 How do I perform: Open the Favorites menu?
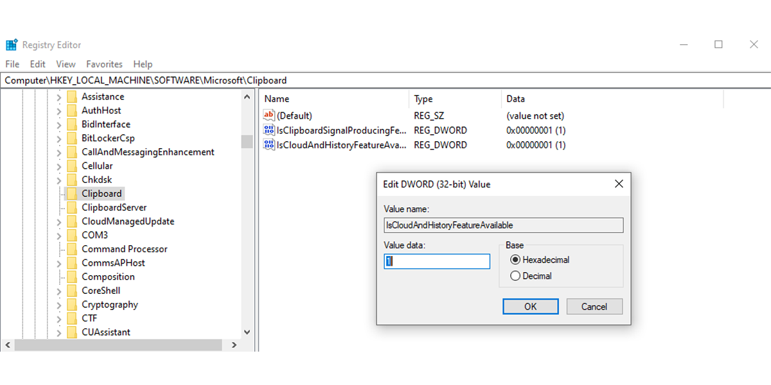pos(104,64)
